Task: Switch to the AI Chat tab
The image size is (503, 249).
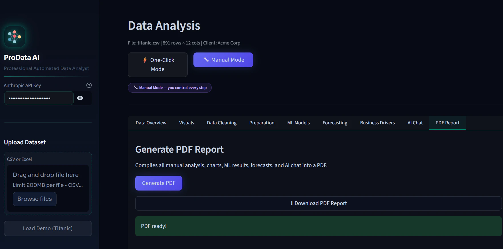Action: (415, 123)
